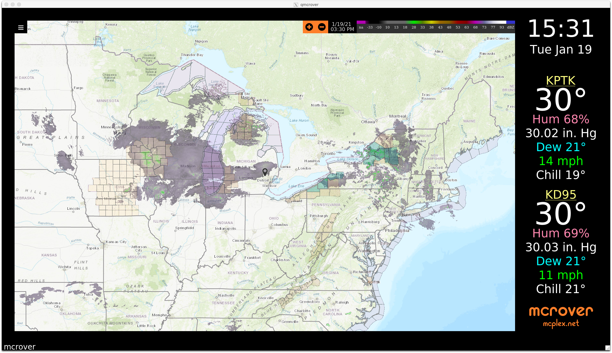The height and width of the screenshot is (353, 612).
Task: Click the mcrover orange logo
Action: click(x=561, y=311)
